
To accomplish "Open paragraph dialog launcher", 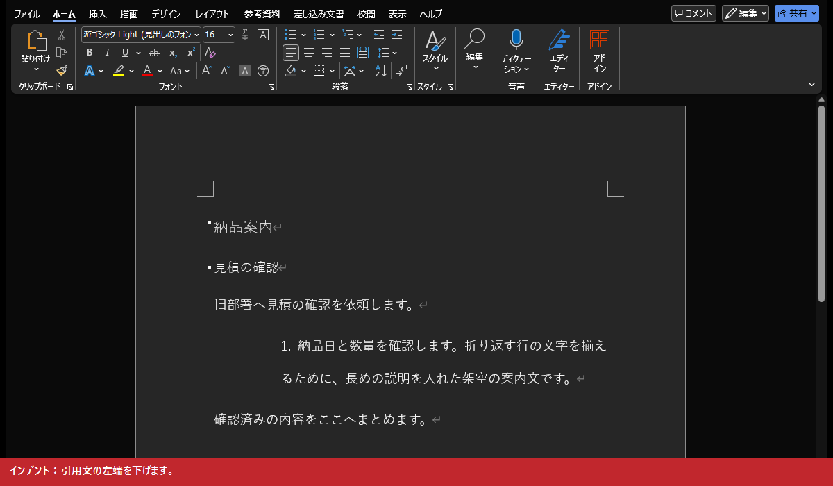I will point(410,87).
